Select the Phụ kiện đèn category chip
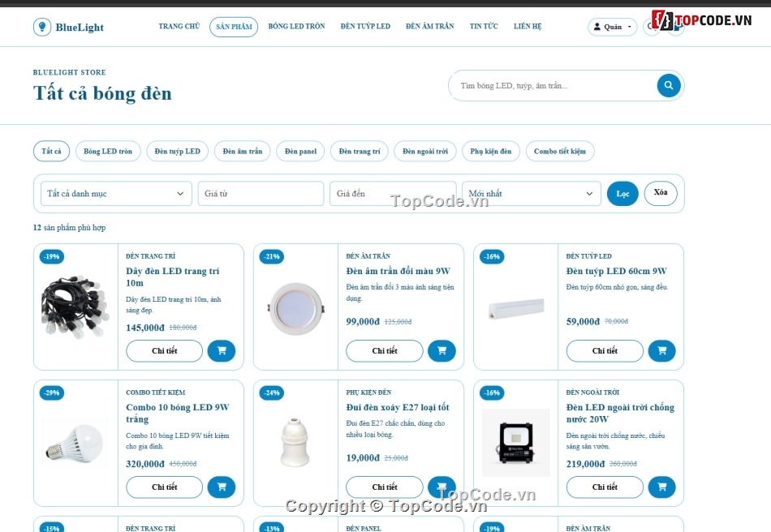This screenshot has height=532, width=771. [491, 152]
